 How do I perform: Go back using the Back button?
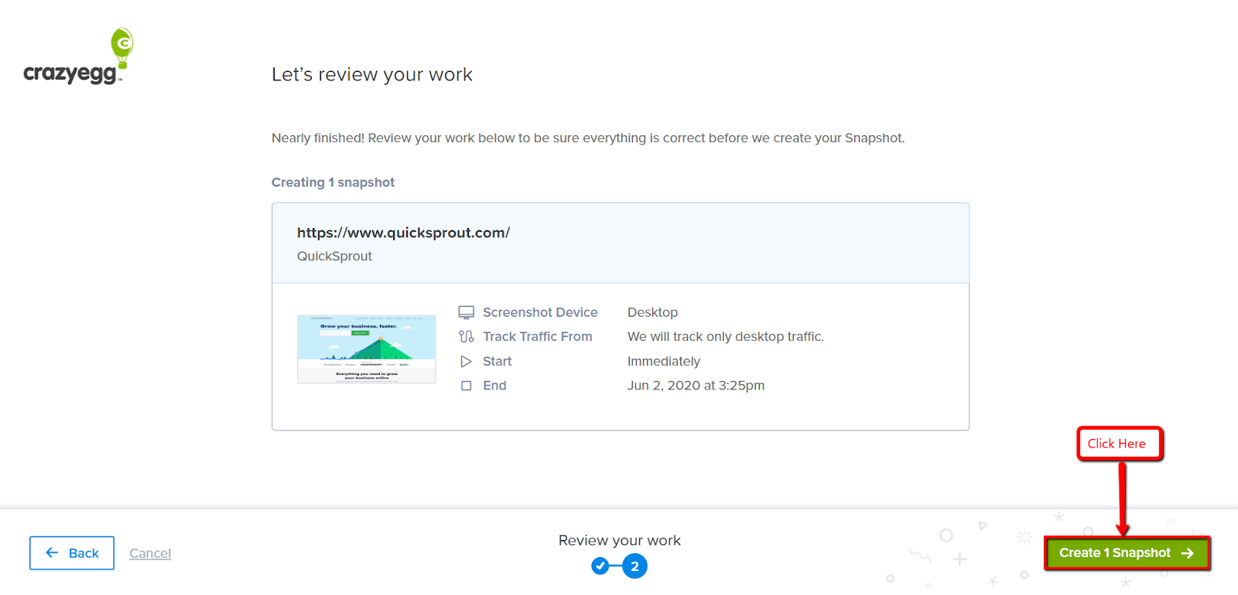(x=72, y=553)
